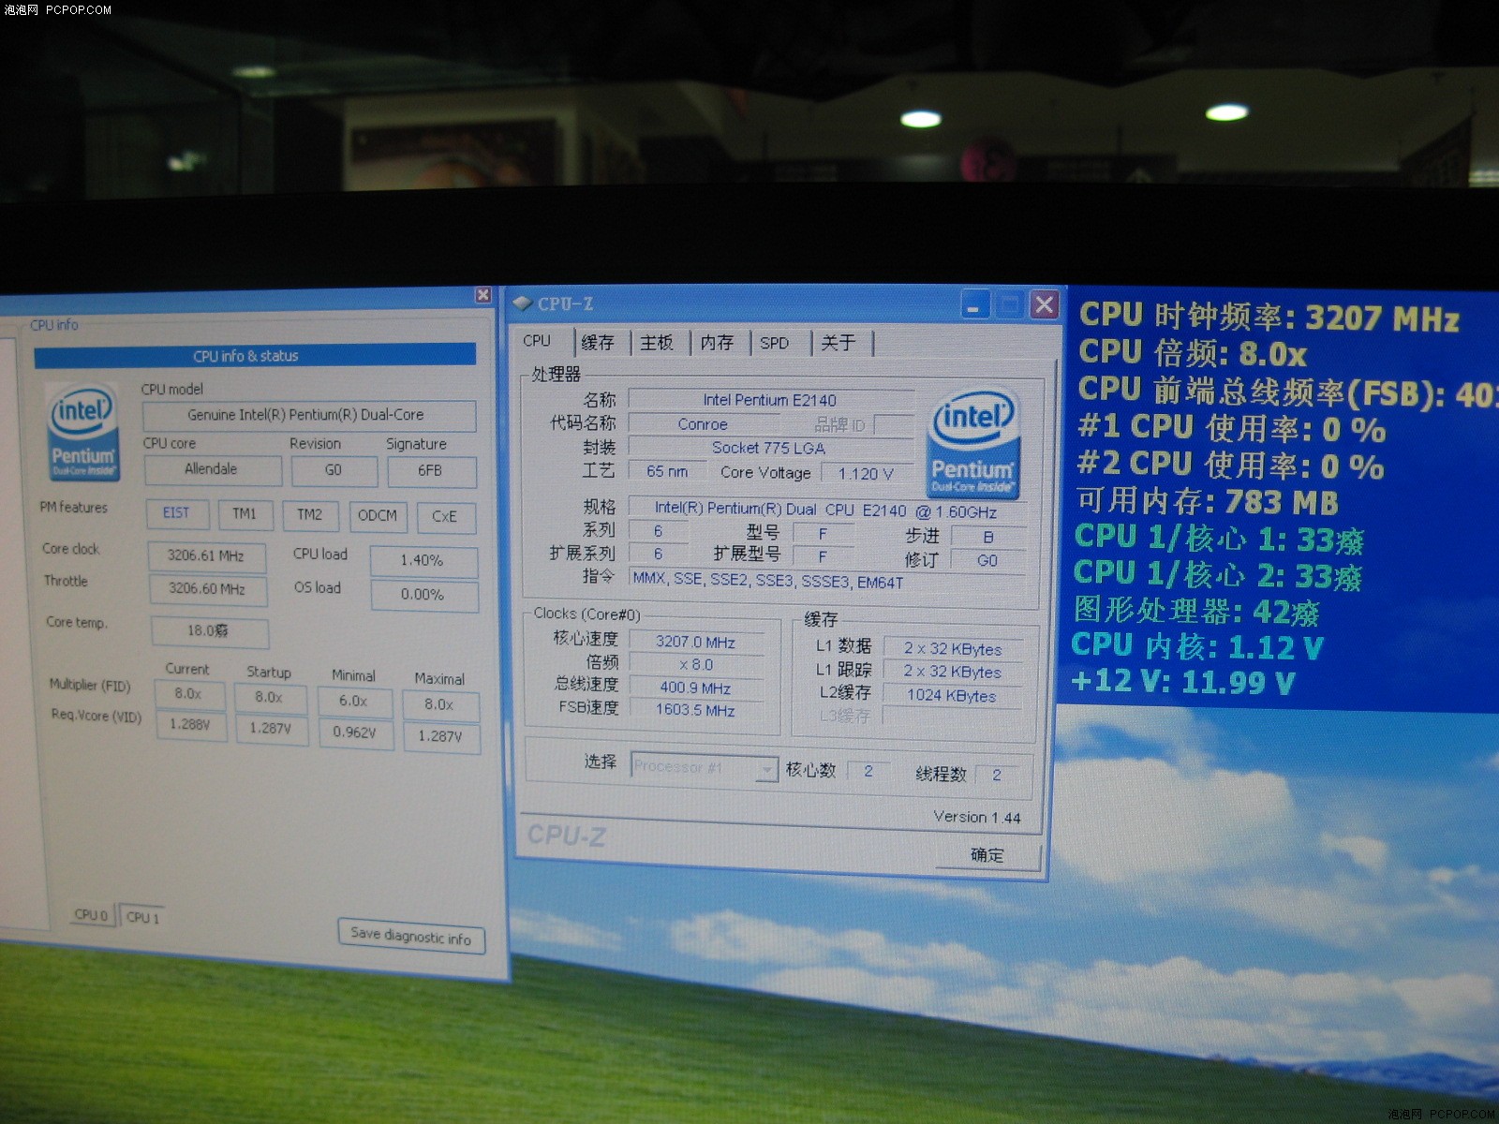Click the Revision G0 field in CPU info
This screenshot has height=1124, width=1499.
334,470
